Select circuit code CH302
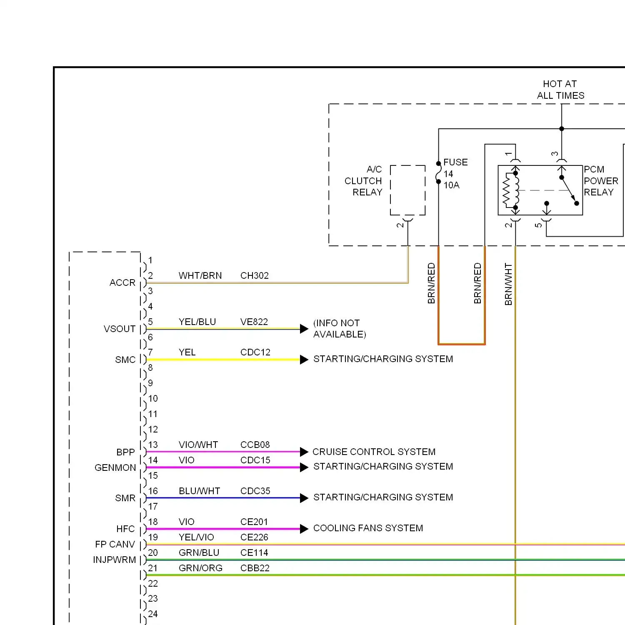This screenshot has width=625, height=625. pos(255,275)
